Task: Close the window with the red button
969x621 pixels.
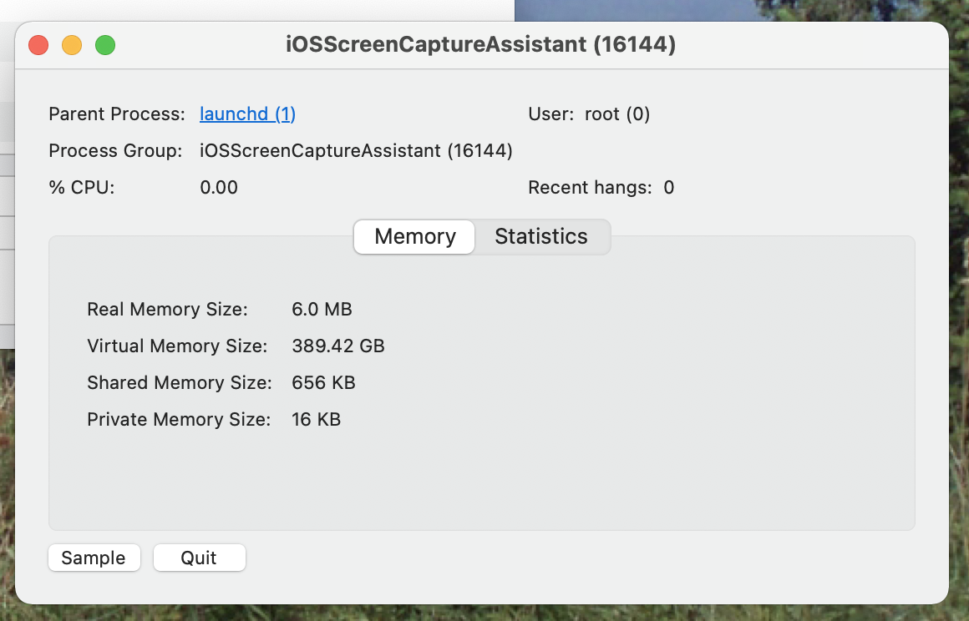Action: pyautogui.click(x=38, y=45)
